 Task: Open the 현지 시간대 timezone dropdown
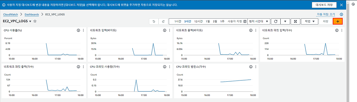(x=259, y=21)
